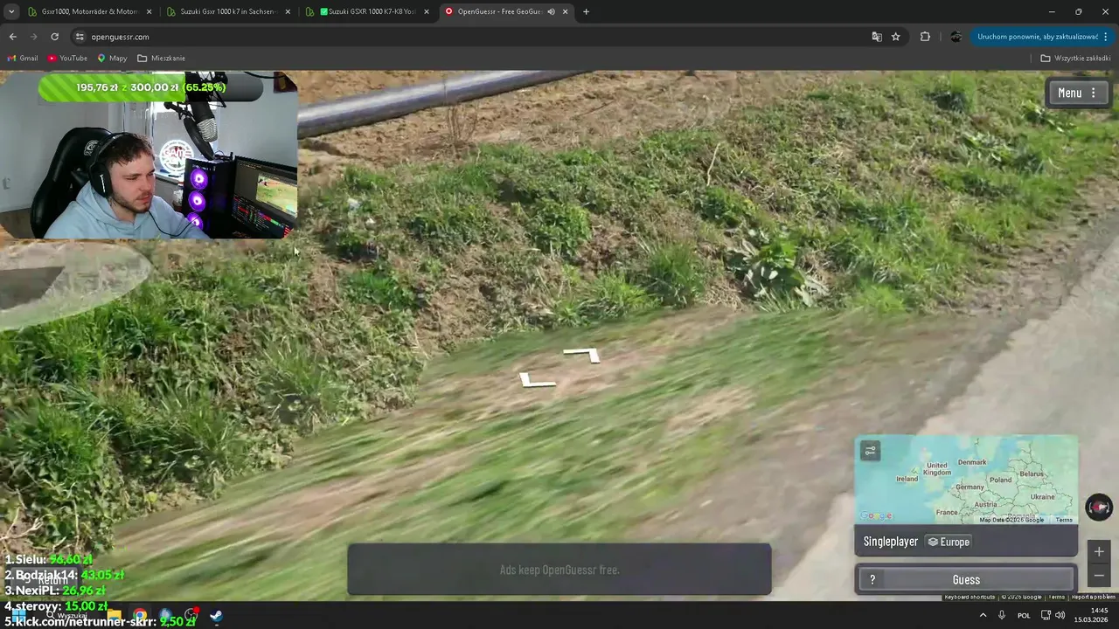Viewport: 1119px width, 629px height.
Task: Open Wszystkie zakładki folder
Action: pos(1075,59)
